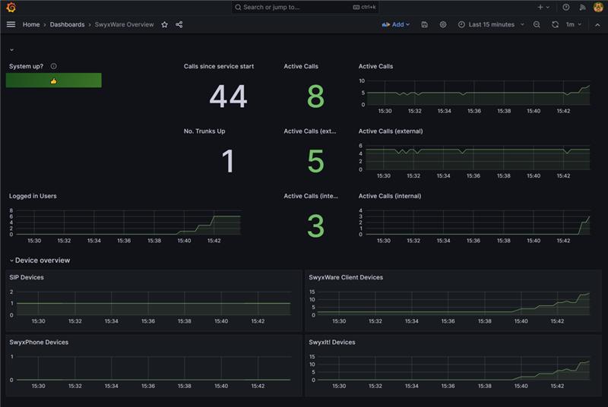The image size is (608, 407).
Task: Collapse the Device overview row
Action: [x=11, y=260]
